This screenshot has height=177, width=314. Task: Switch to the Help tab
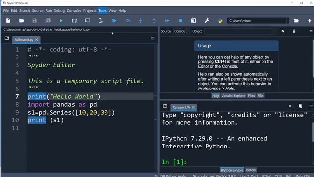[216, 96]
